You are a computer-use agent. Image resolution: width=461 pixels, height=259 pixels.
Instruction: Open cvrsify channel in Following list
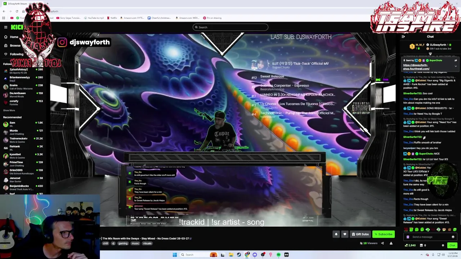pyautogui.click(x=23, y=103)
